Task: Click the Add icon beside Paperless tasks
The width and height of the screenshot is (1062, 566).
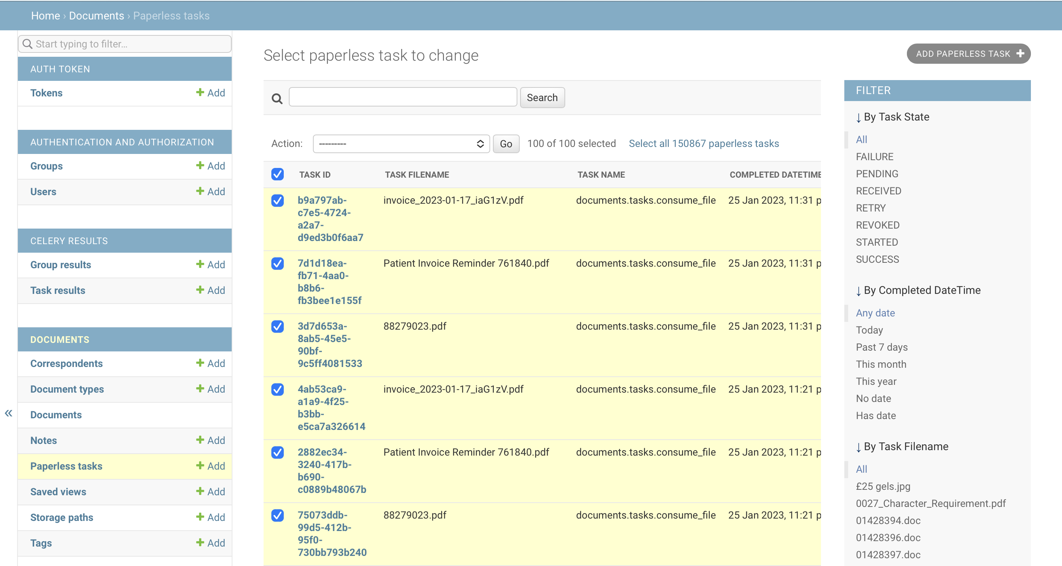Action: [200, 466]
